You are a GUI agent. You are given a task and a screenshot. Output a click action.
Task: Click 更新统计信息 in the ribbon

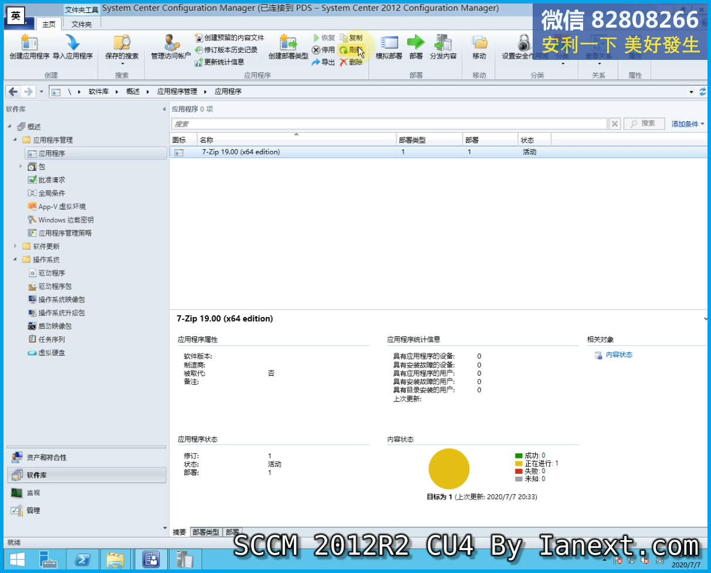(220, 62)
